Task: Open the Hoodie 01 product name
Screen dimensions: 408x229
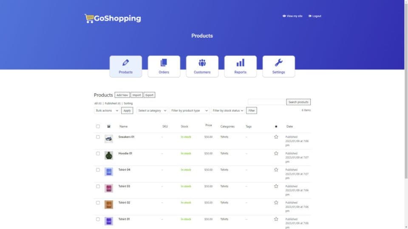Action: 125,154
